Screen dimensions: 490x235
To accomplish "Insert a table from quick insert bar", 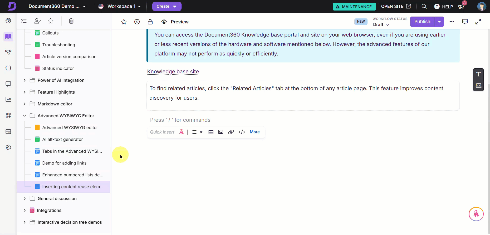I will [211, 132].
